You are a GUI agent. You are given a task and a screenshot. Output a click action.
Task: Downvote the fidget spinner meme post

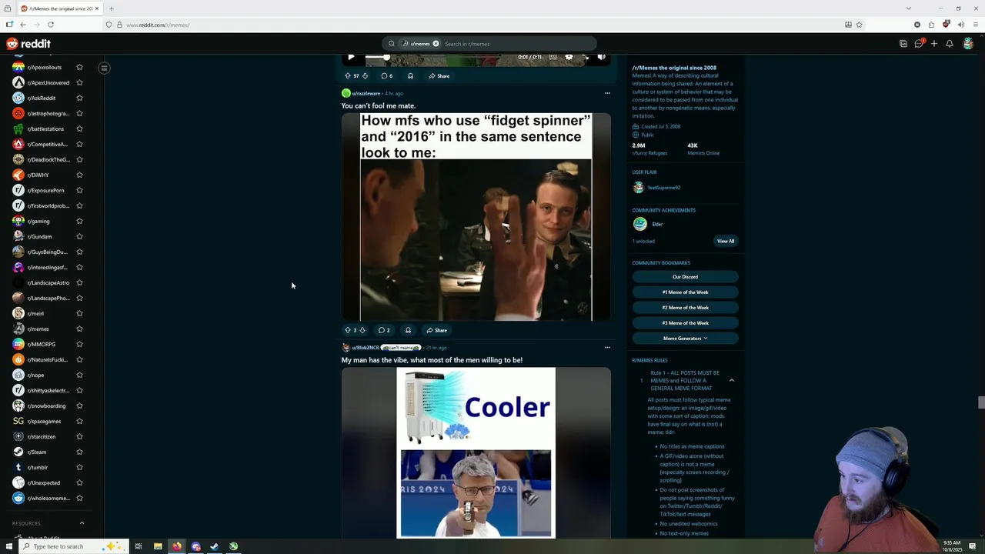coord(362,330)
